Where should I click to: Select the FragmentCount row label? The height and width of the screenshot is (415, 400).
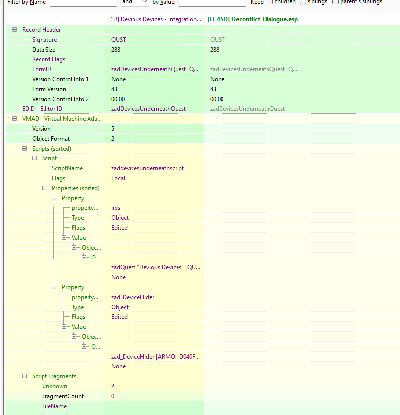coord(63,396)
